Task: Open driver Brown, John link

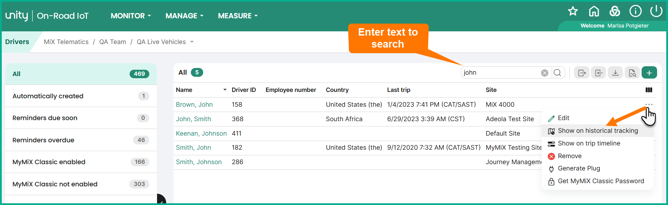Action: point(194,105)
